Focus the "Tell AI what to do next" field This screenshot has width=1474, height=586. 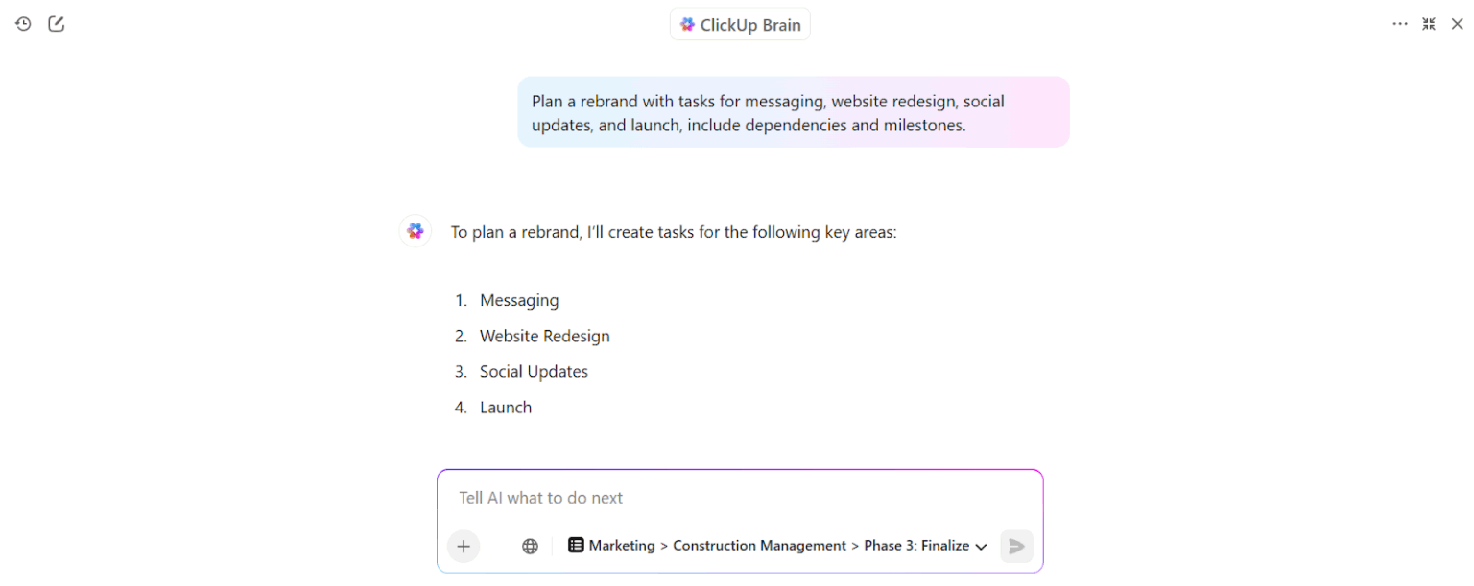739,498
